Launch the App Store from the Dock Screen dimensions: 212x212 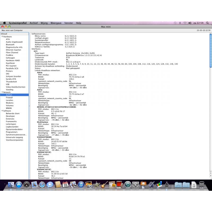[x=19, y=184]
